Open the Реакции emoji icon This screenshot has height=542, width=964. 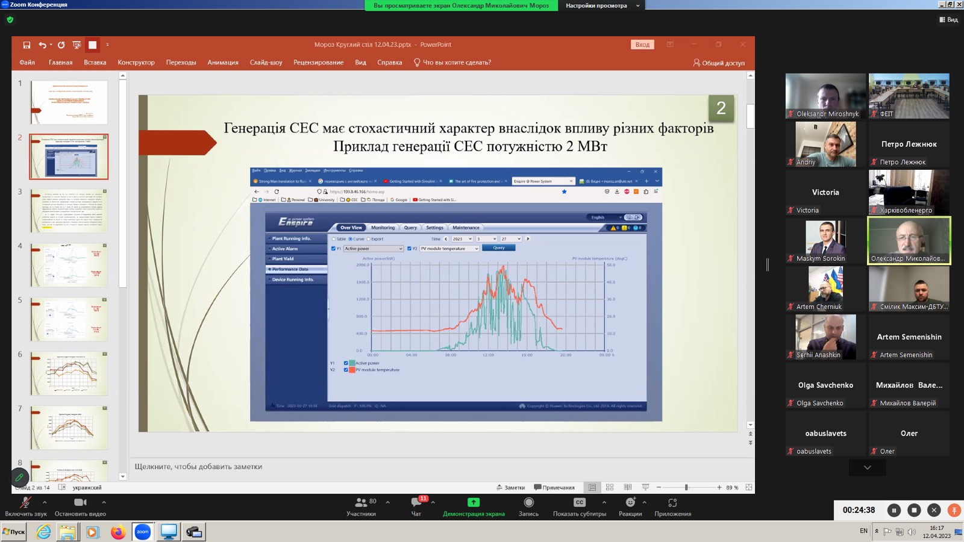click(x=630, y=502)
